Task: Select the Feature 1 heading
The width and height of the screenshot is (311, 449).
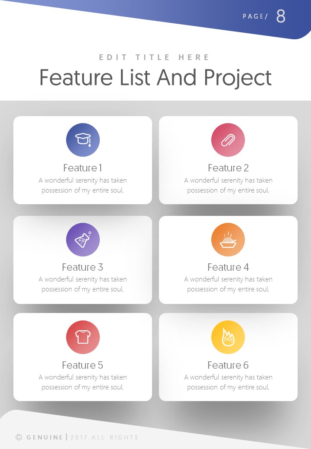Action: tap(83, 168)
